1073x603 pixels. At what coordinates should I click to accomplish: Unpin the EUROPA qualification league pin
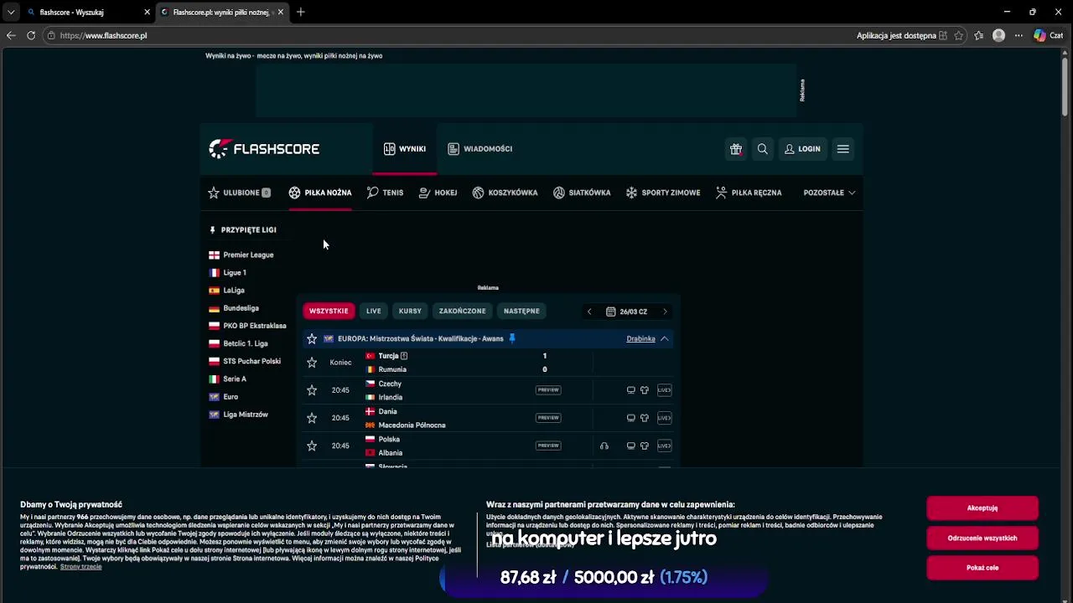[512, 338]
